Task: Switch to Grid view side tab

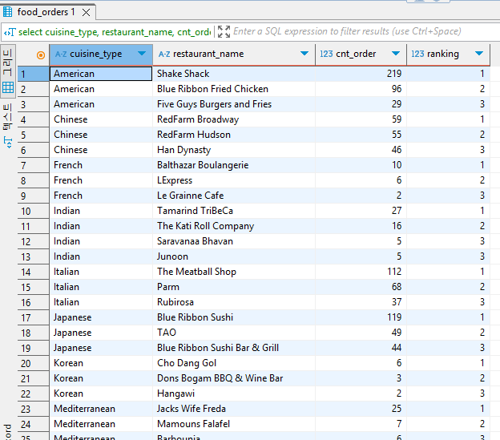Action: [8, 71]
